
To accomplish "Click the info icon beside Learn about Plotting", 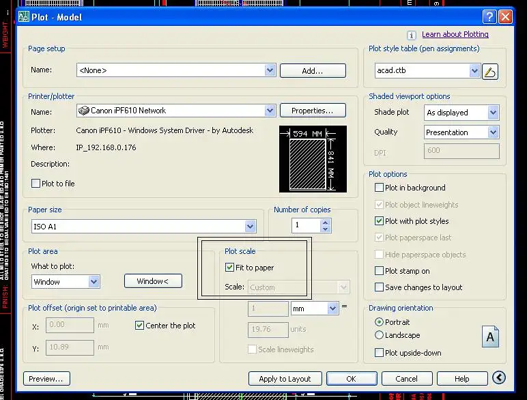I will tap(412, 35).
